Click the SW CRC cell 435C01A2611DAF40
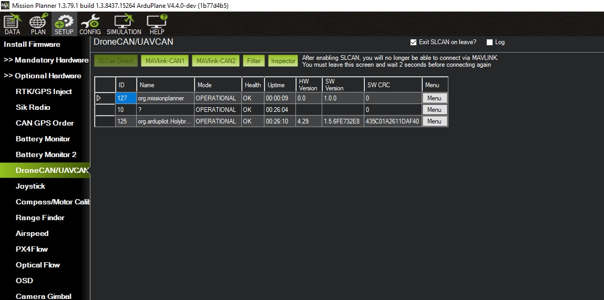The height and width of the screenshot is (300, 604). 393,121
